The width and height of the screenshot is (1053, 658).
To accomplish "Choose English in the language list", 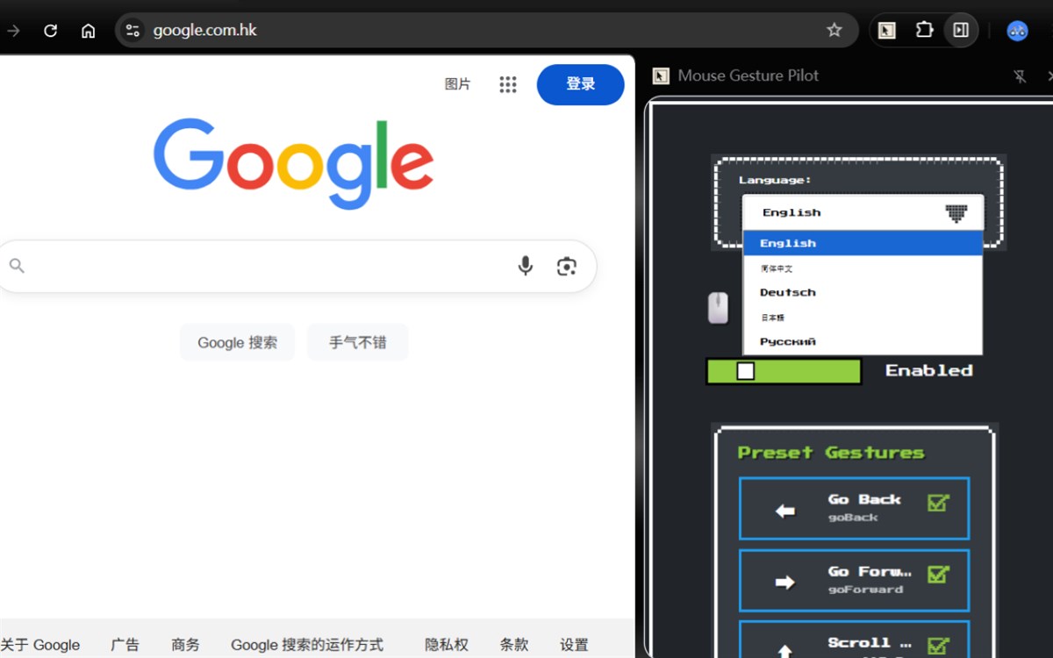I will point(863,243).
